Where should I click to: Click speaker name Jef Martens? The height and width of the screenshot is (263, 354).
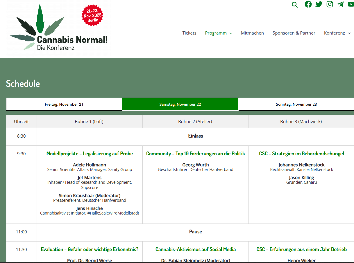tap(90, 178)
